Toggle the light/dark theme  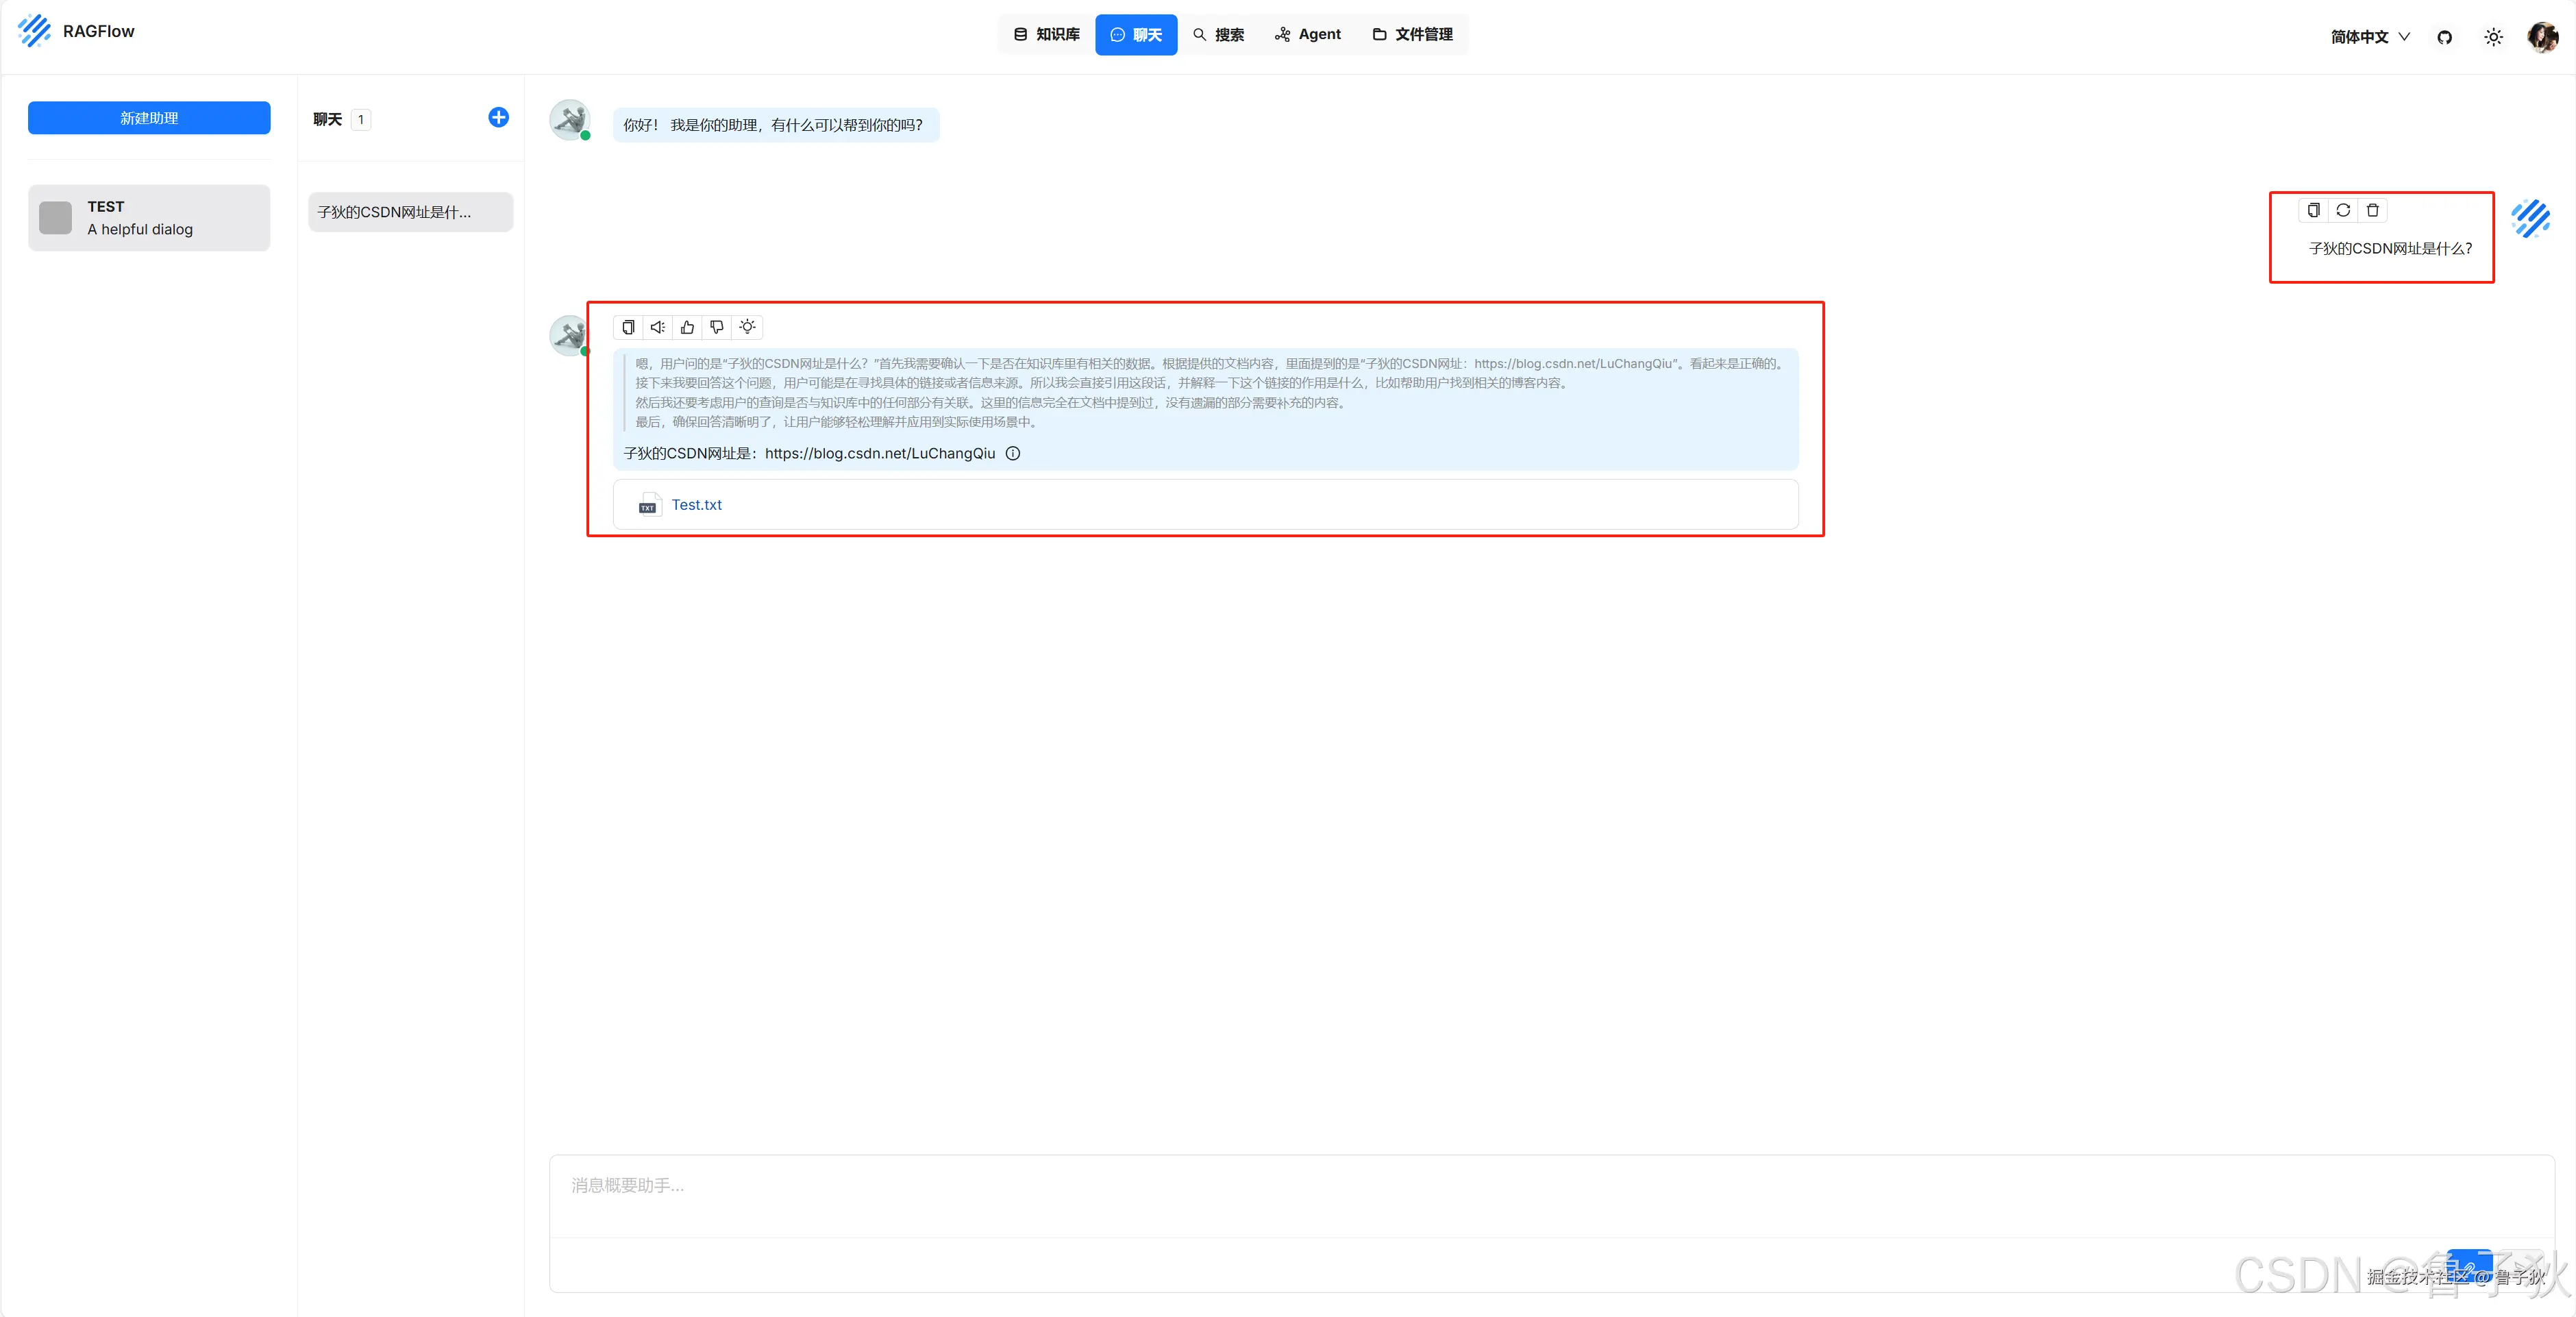tap(2493, 37)
